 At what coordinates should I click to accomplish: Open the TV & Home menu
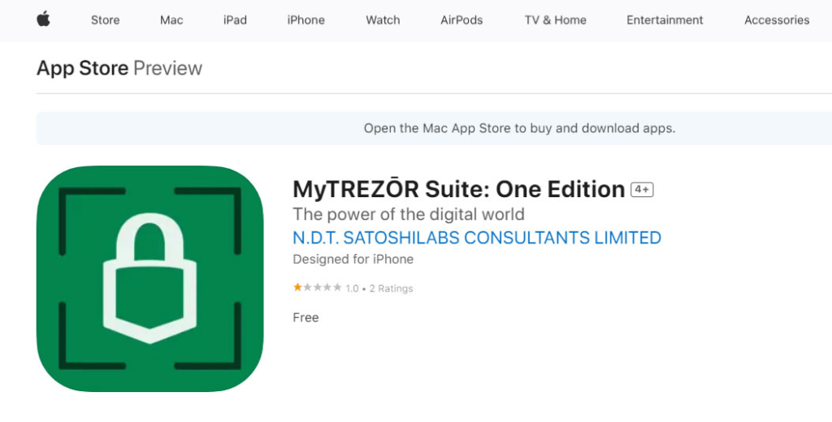556,20
